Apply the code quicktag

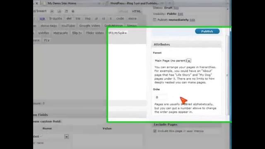(120, 19)
